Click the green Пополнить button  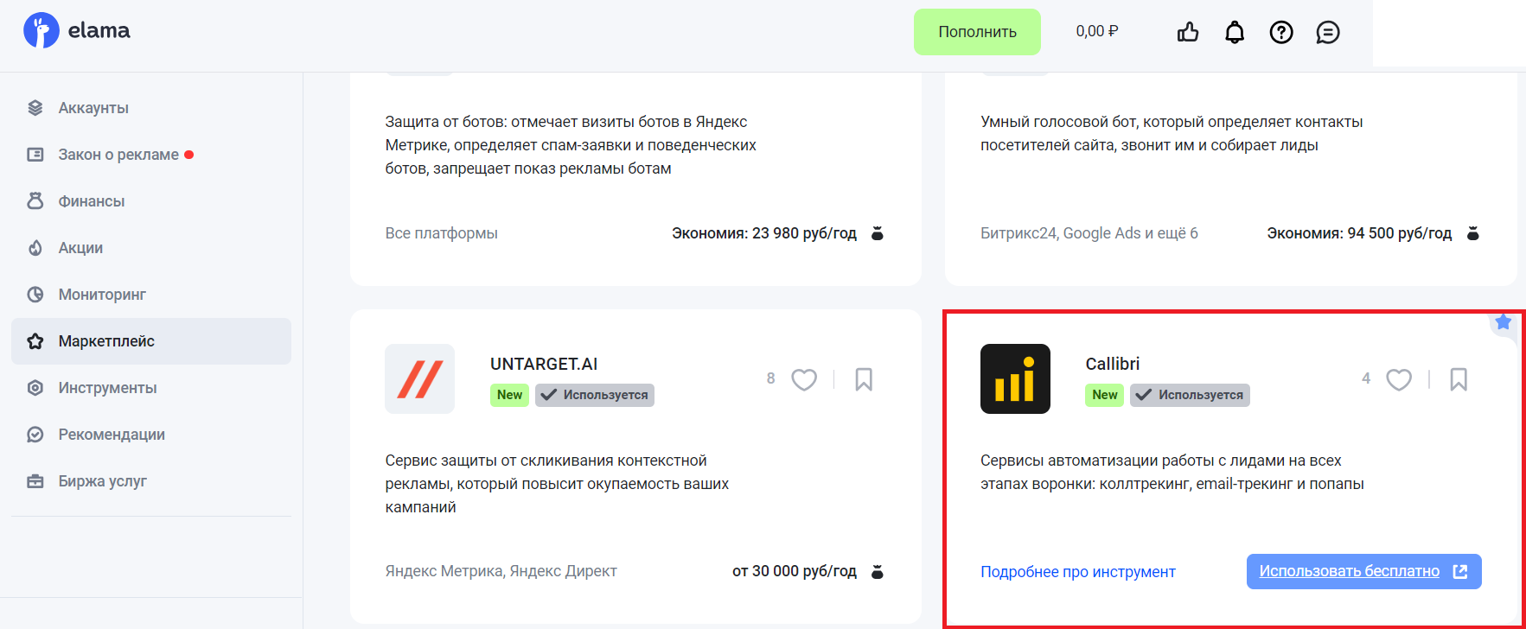pyautogui.click(x=977, y=32)
